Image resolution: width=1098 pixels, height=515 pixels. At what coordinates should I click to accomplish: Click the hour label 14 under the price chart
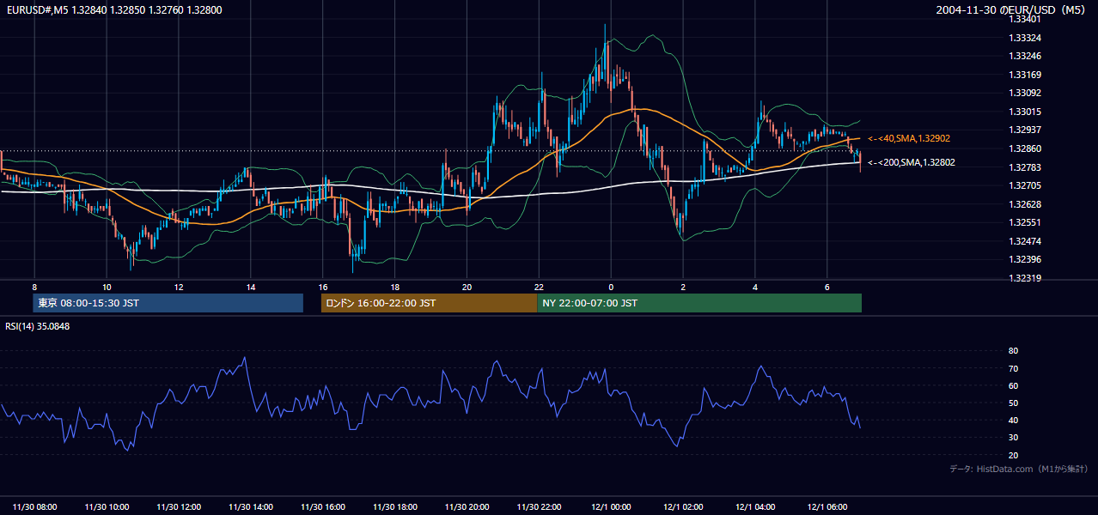click(x=250, y=287)
